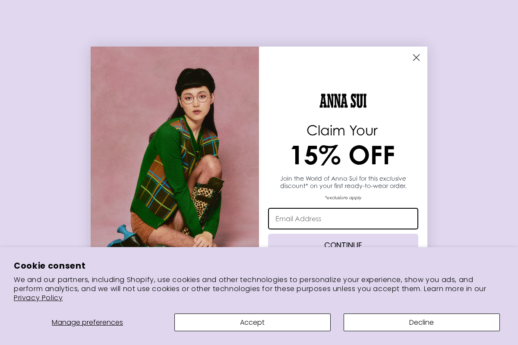Open the Privacy Policy link
The width and height of the screenshot is (518, 345).
click(x=38, y=298)
